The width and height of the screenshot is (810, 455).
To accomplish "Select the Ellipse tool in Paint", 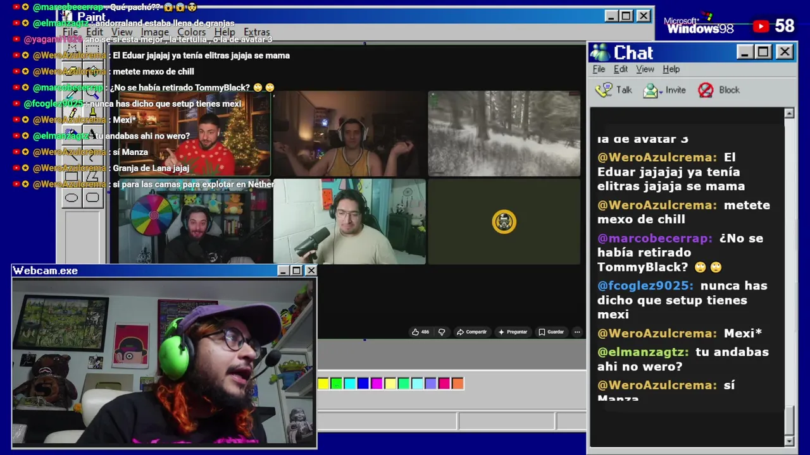I will click(x=72, y=198).
